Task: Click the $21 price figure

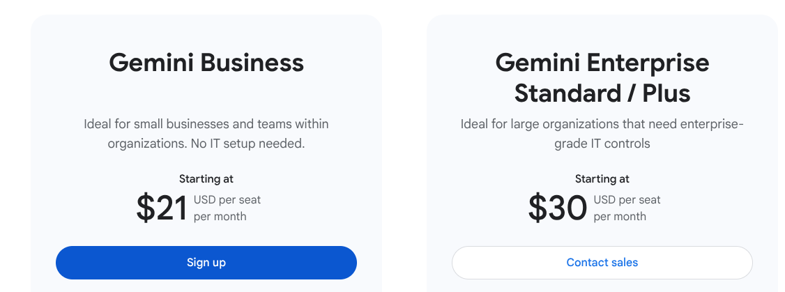Action: (162, 208)
